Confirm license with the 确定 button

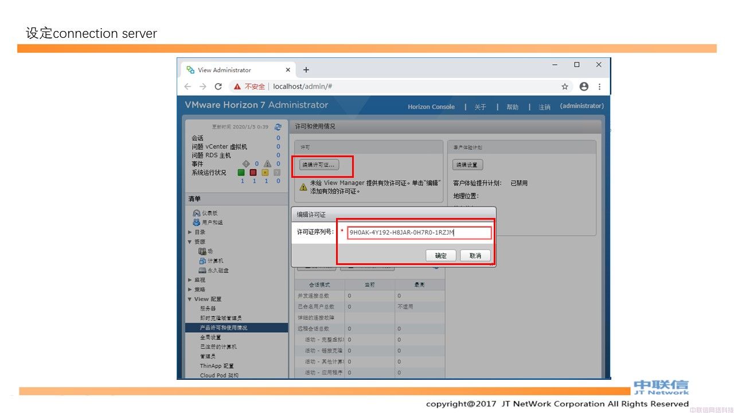[x=441, y=255]
